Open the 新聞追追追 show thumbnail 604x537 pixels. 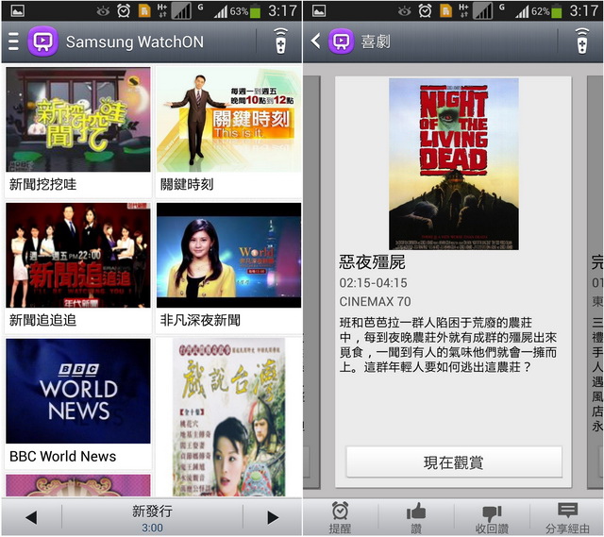click(x=78, y=255)
